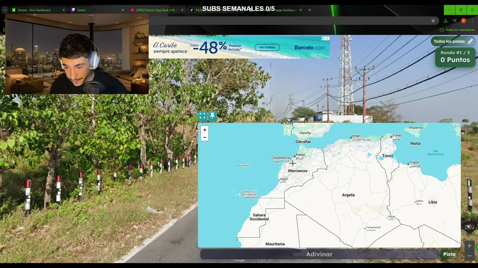Click the Pista hint button
Image resolution: width=478 pixels, height=268 pixels.
point(449,254)
